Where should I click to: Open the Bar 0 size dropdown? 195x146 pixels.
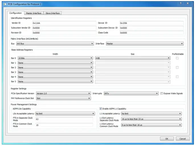[133, 58]
